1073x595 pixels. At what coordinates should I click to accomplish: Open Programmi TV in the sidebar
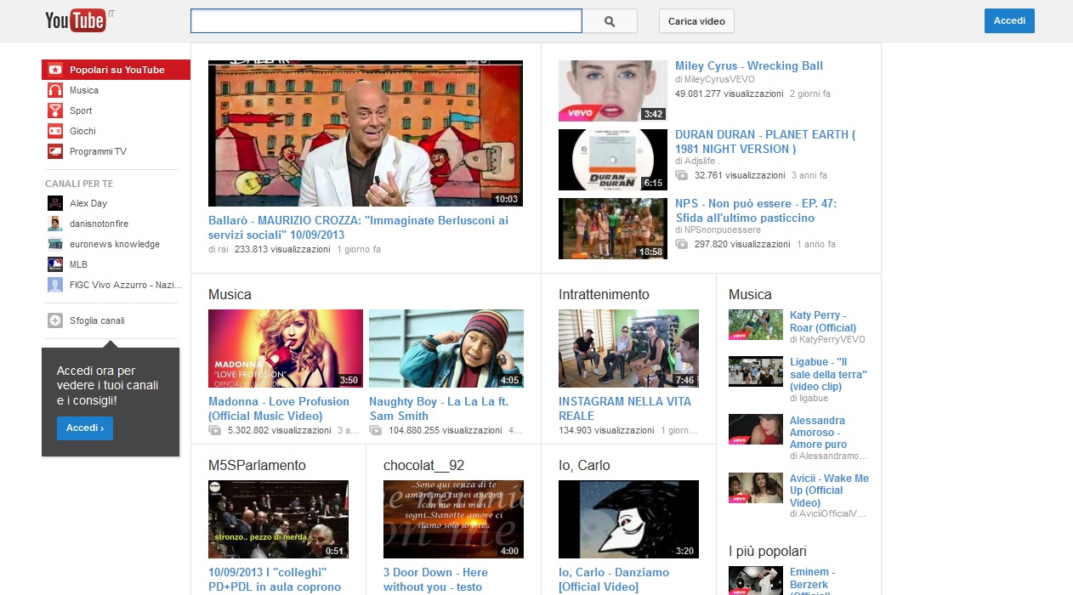pos(98,151)
